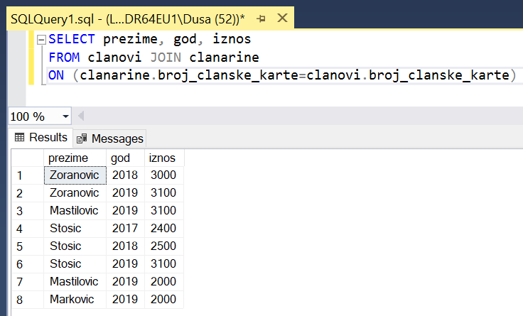Switch to the Results tab
Screen dimensions: 523x316
(41, 138)
